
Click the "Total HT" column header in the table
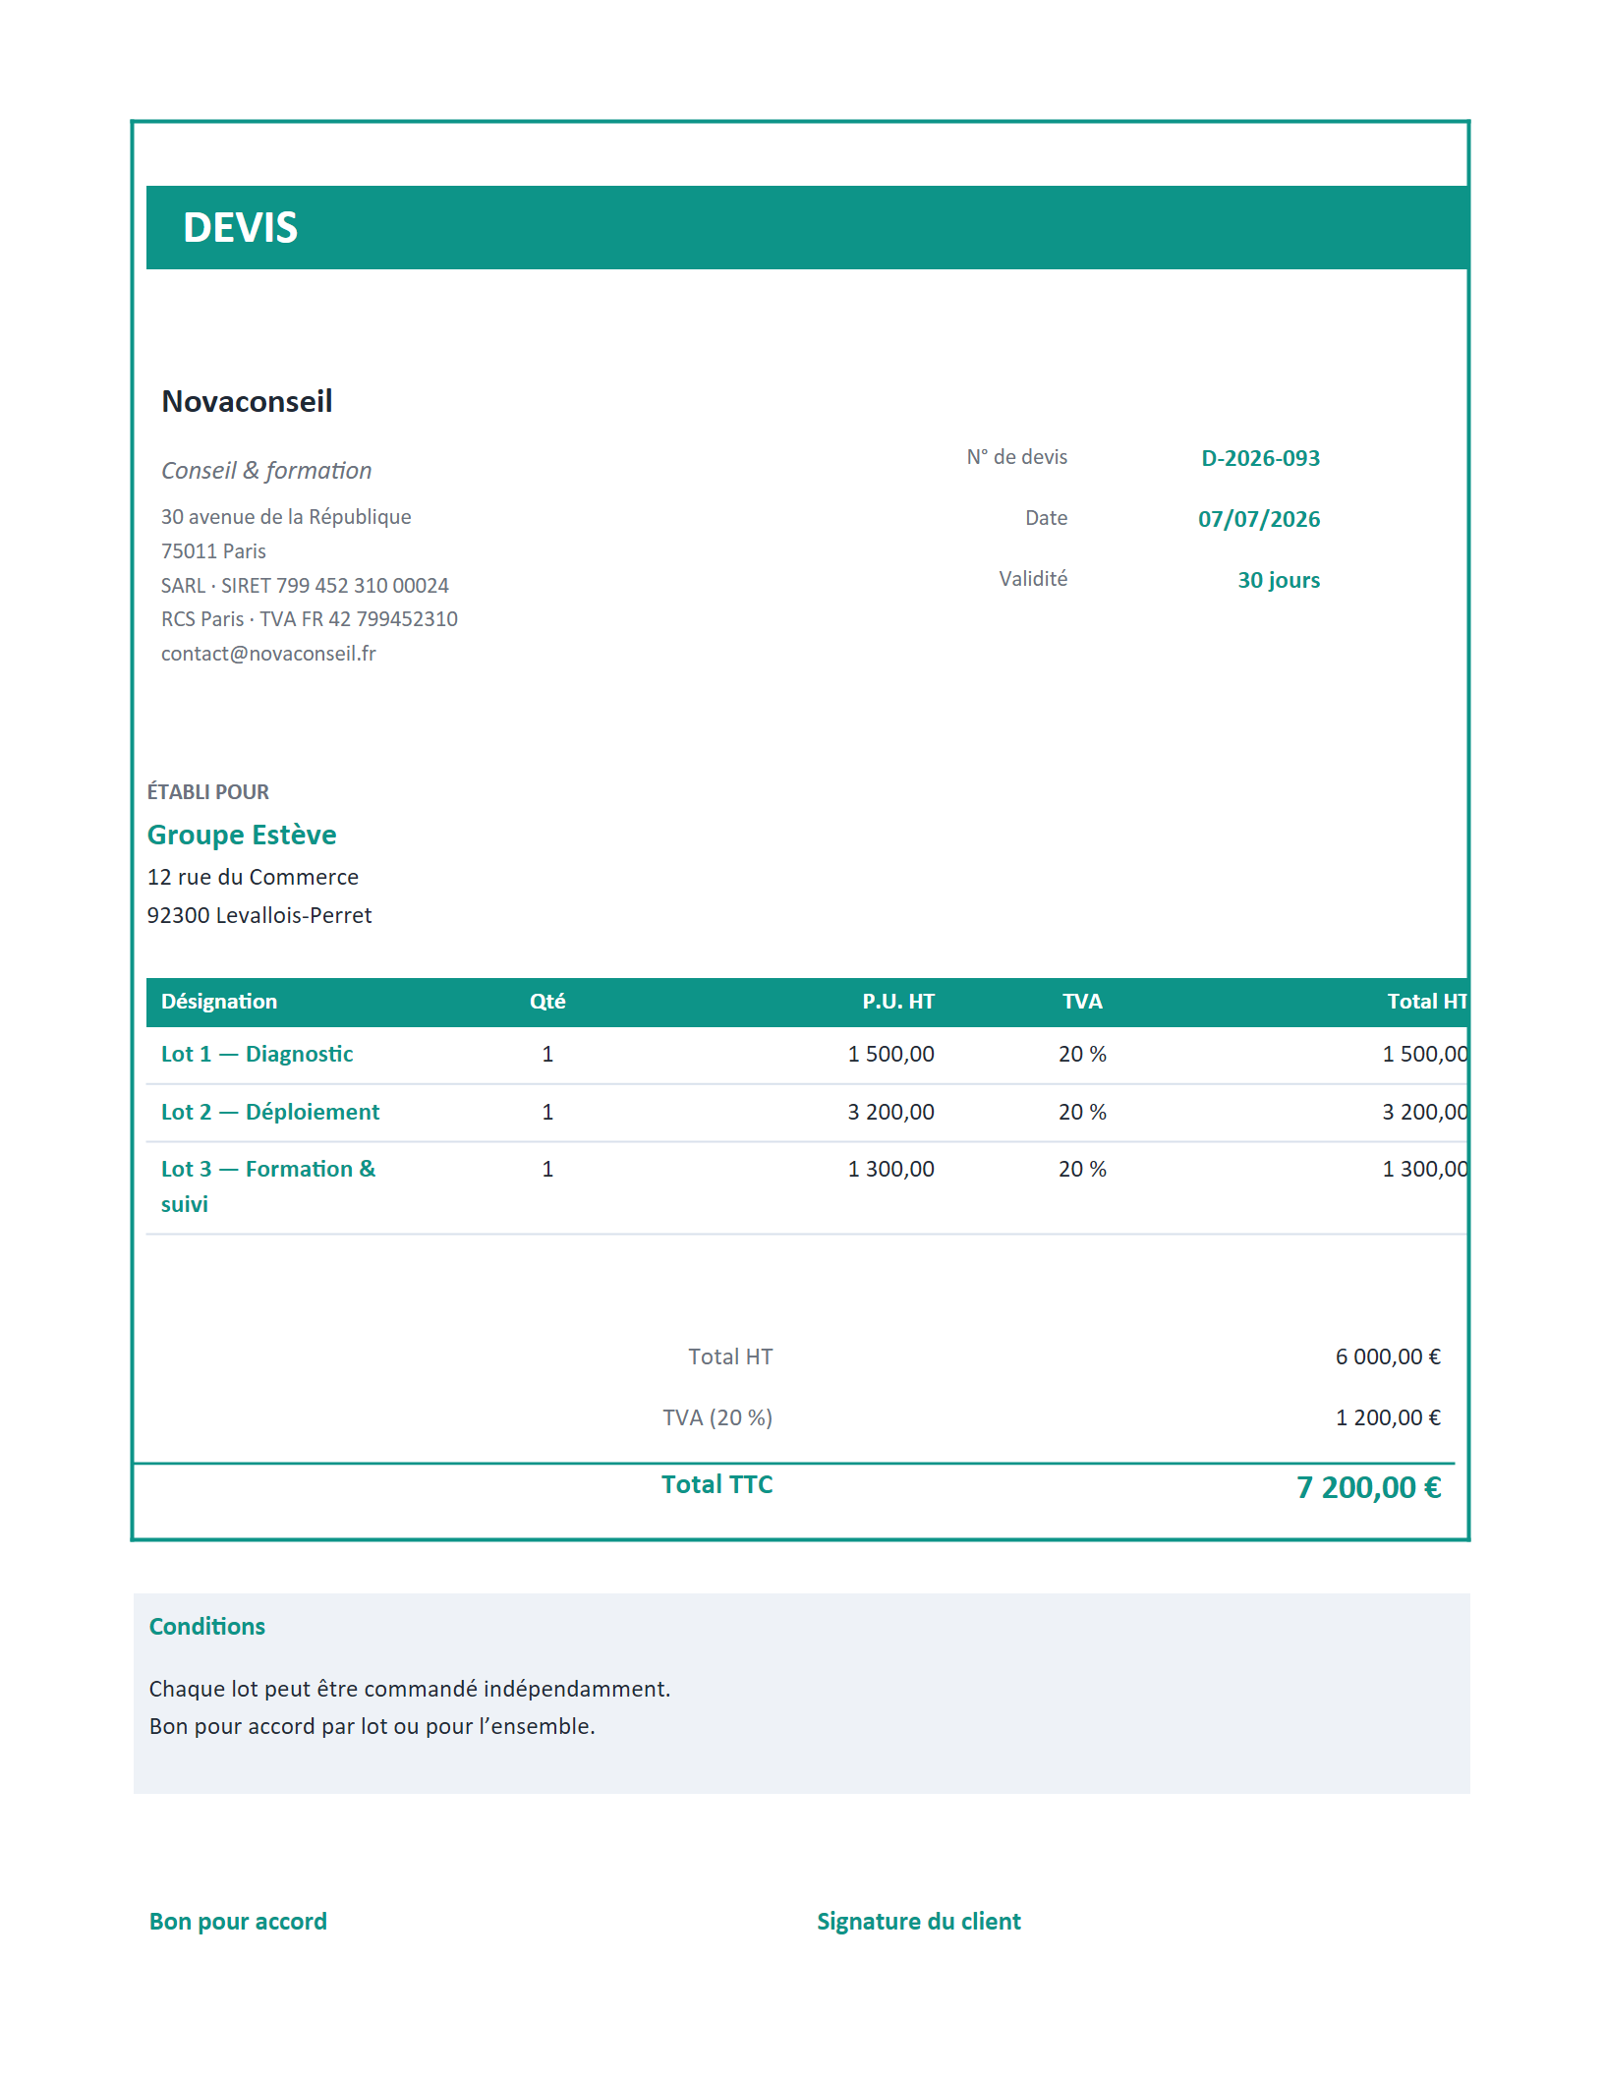tap(1427, 1002)
